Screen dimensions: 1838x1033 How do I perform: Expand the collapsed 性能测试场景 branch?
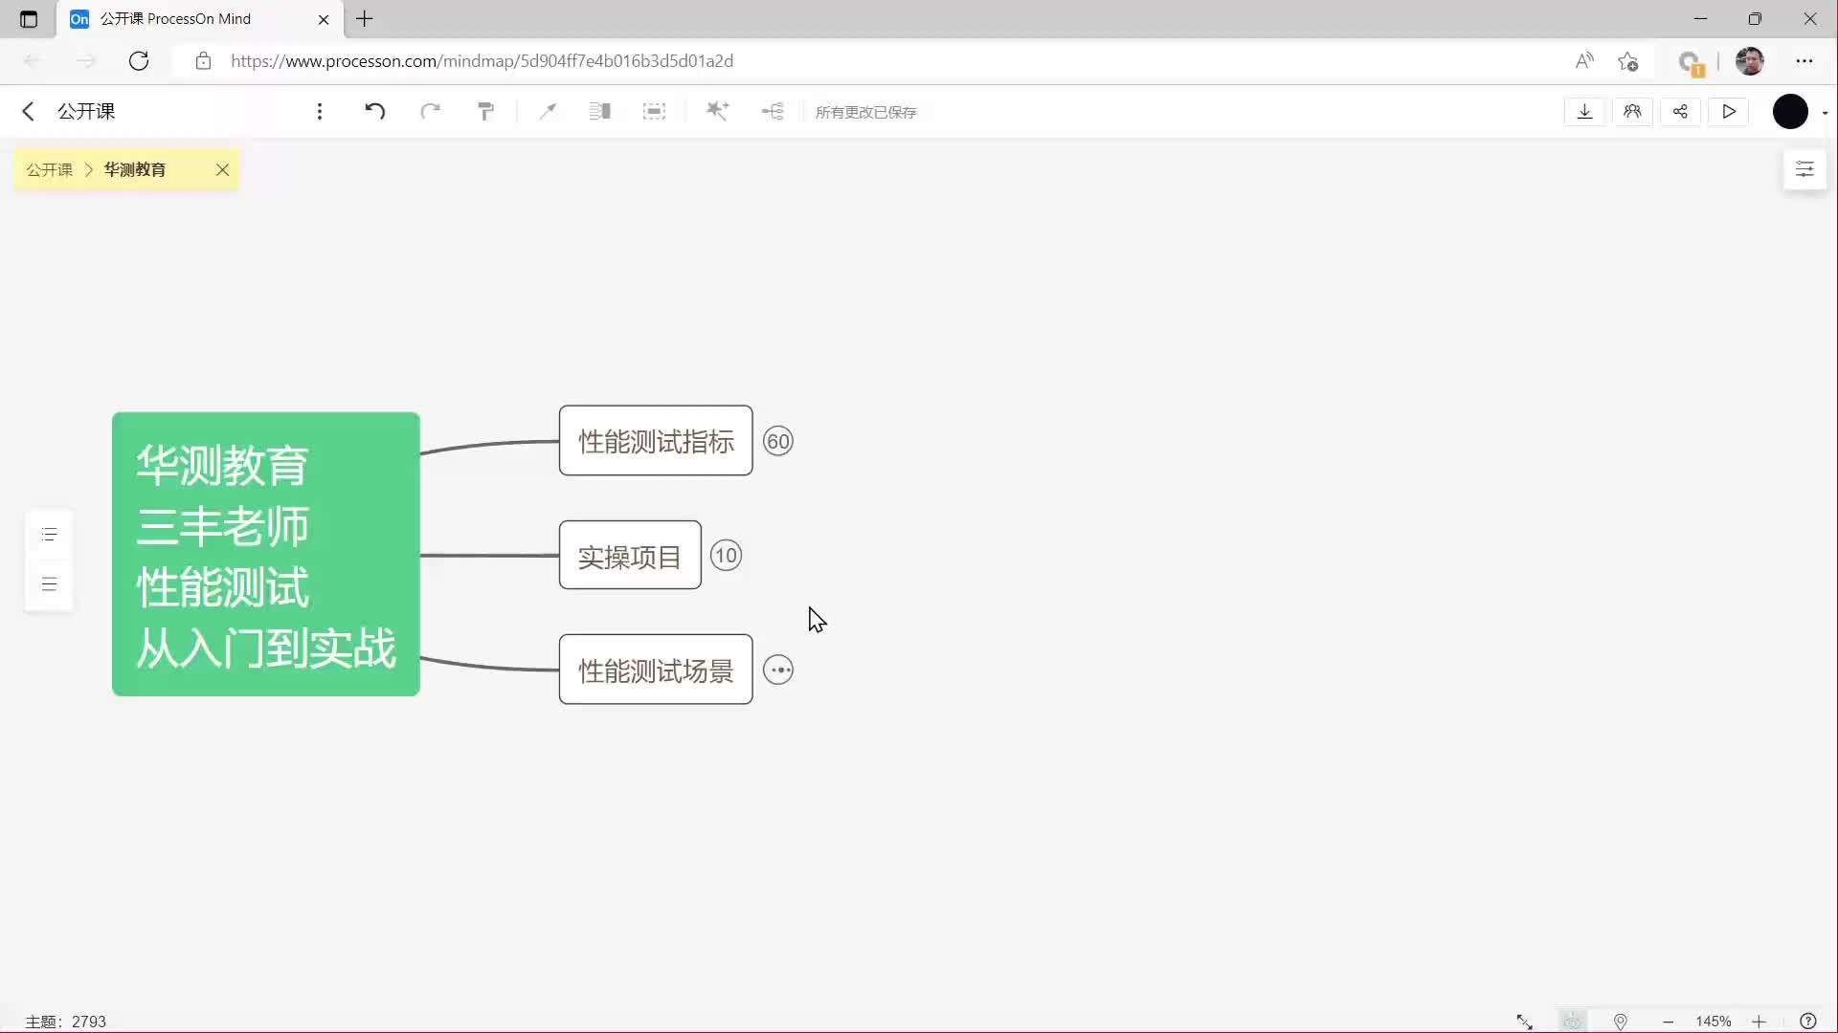click(778, 670)
